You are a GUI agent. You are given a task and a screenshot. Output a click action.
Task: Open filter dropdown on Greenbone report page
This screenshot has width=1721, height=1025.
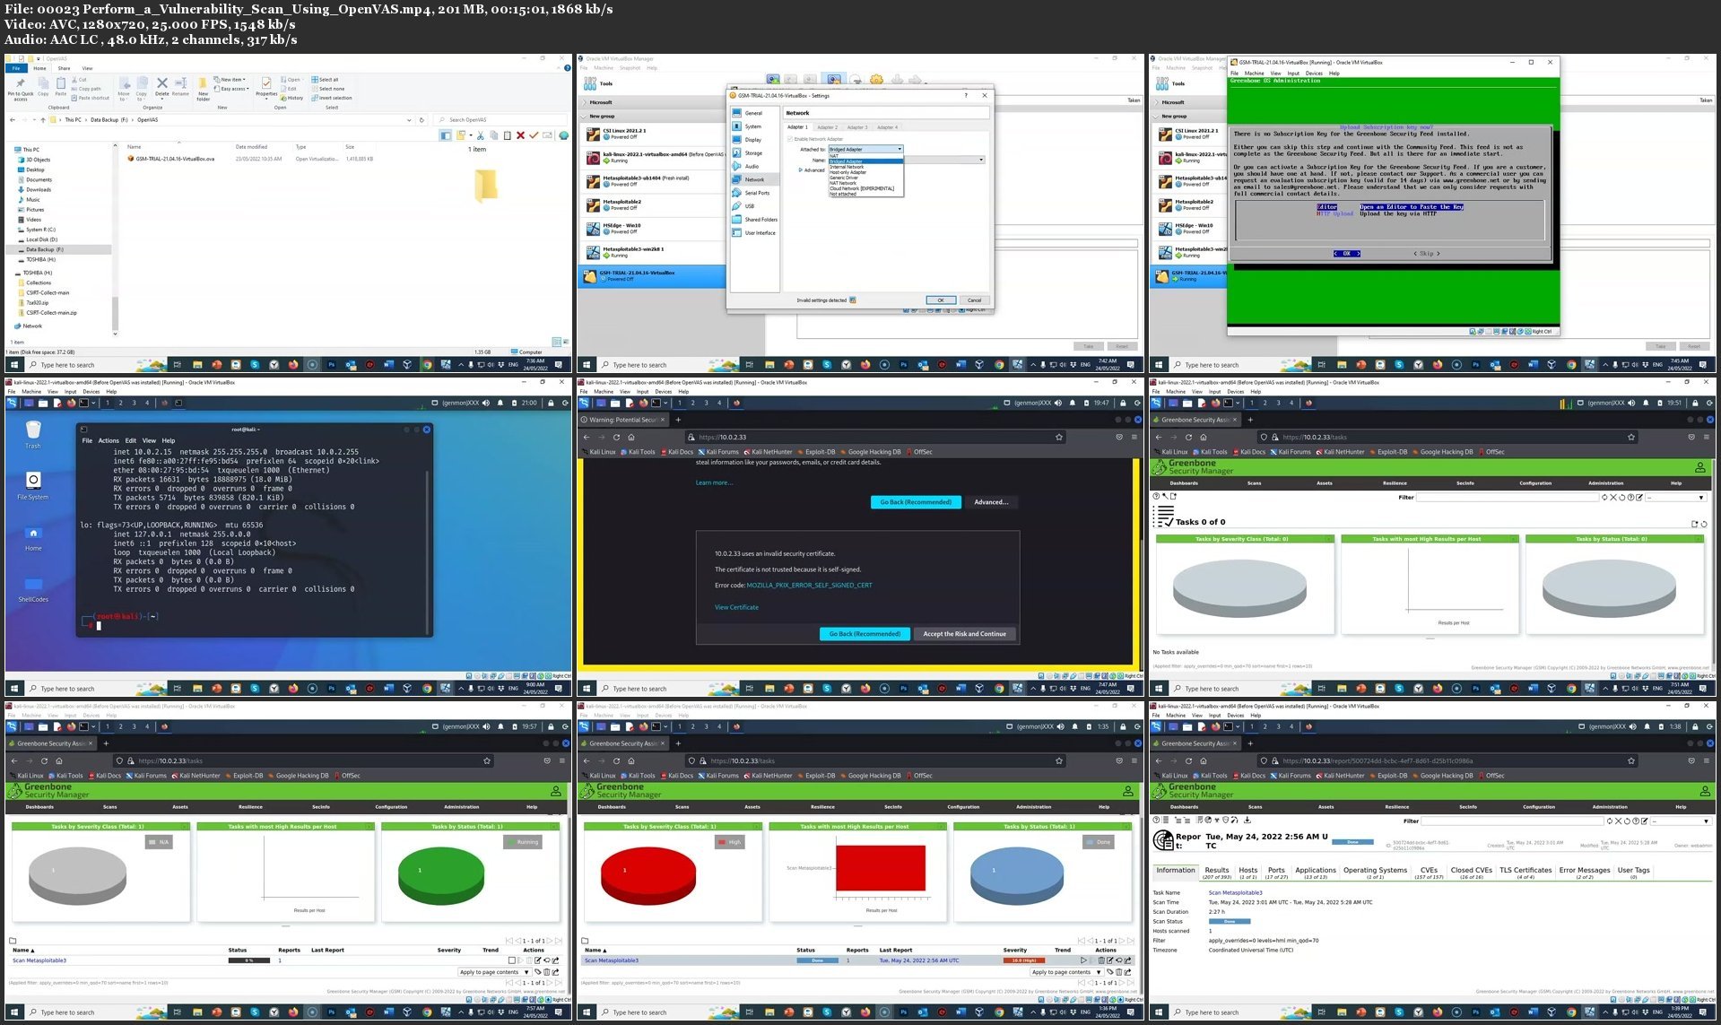[1682, 821]
